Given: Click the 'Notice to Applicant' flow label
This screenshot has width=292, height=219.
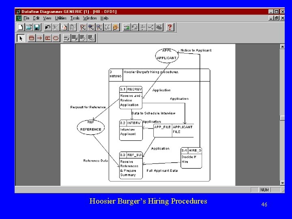Looking at the screenshot, I should pyautogui.click(x=196, y=50).
